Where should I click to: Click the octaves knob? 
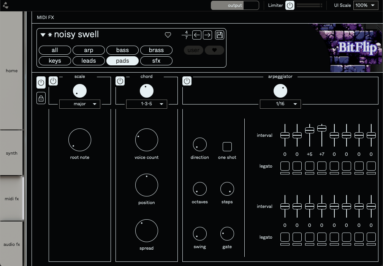[199, 189]
